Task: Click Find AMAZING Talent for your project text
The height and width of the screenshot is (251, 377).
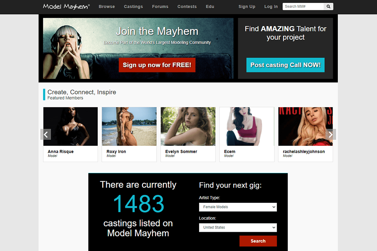Action: point(285,33)
